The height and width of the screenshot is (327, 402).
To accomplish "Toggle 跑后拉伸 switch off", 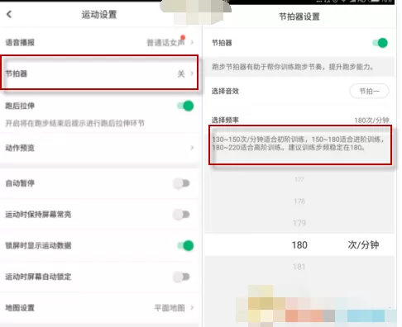I will coord(185,106).
